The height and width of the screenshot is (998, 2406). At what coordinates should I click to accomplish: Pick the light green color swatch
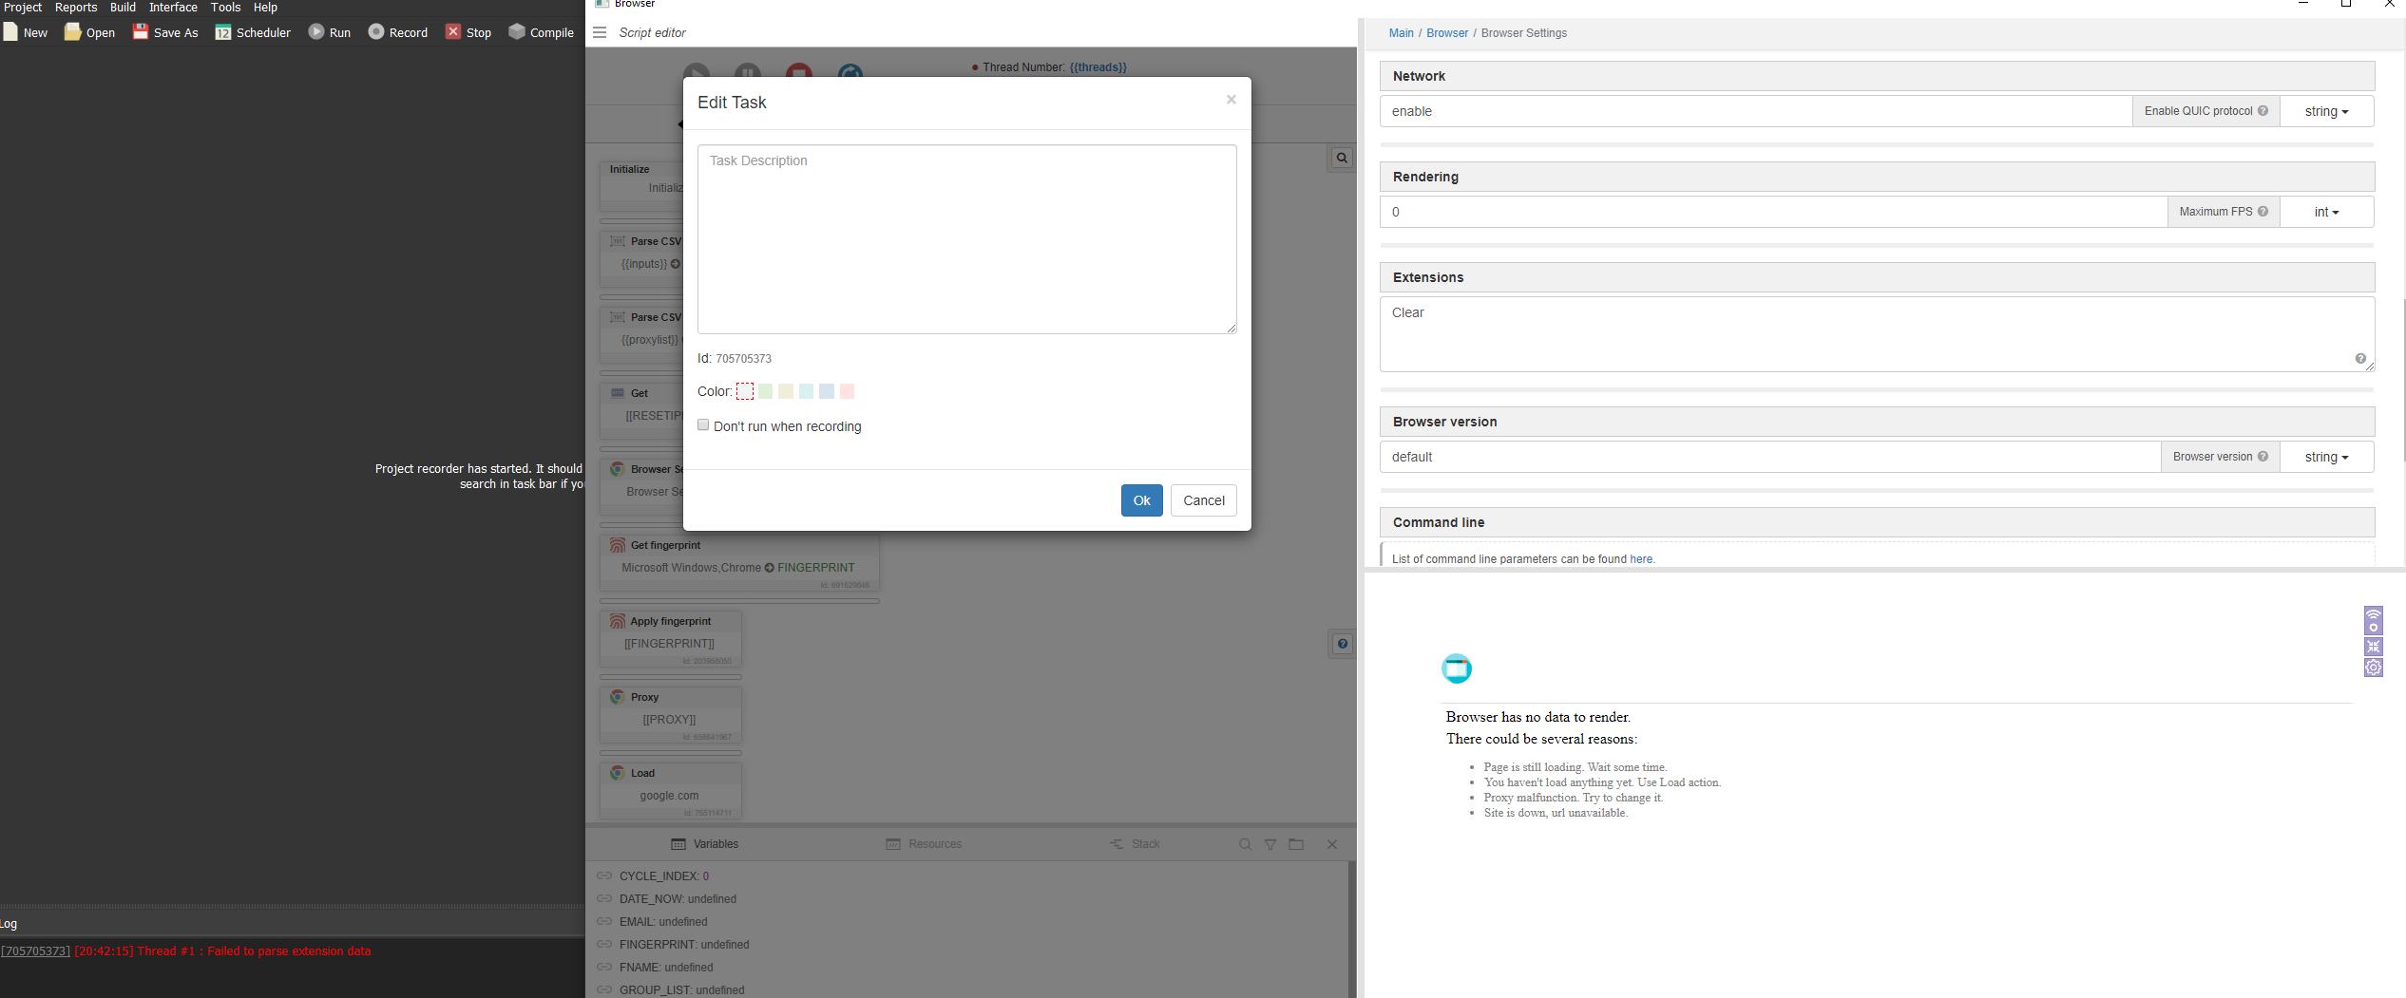point(765,391)
